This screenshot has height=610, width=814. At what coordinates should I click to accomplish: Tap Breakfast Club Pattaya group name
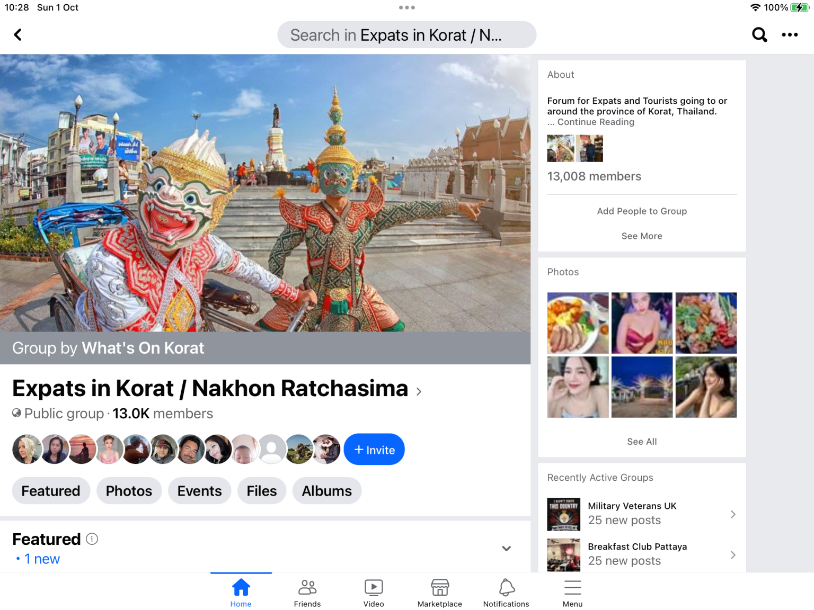(x=638, y=546)
